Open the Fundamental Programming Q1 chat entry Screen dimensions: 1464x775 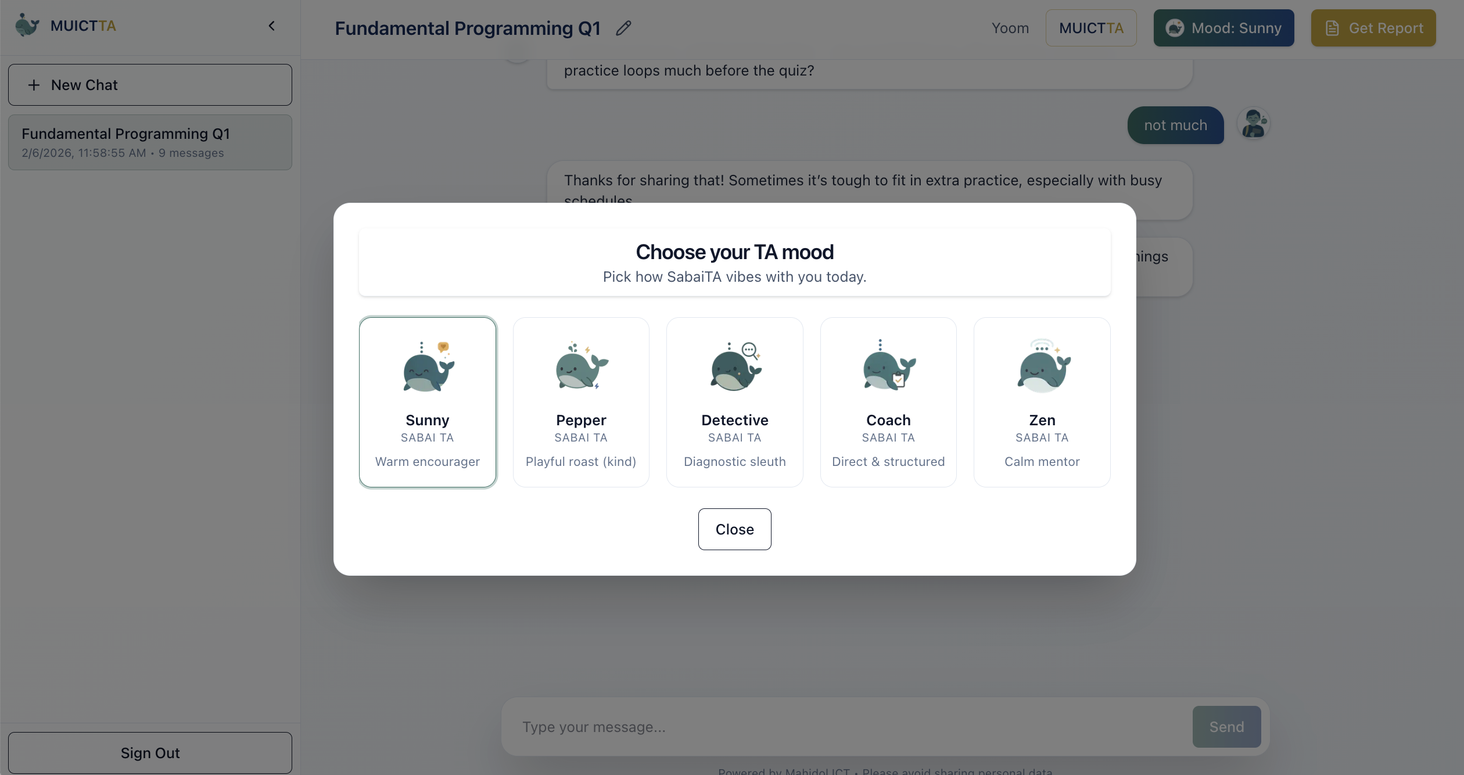[150, 142]
